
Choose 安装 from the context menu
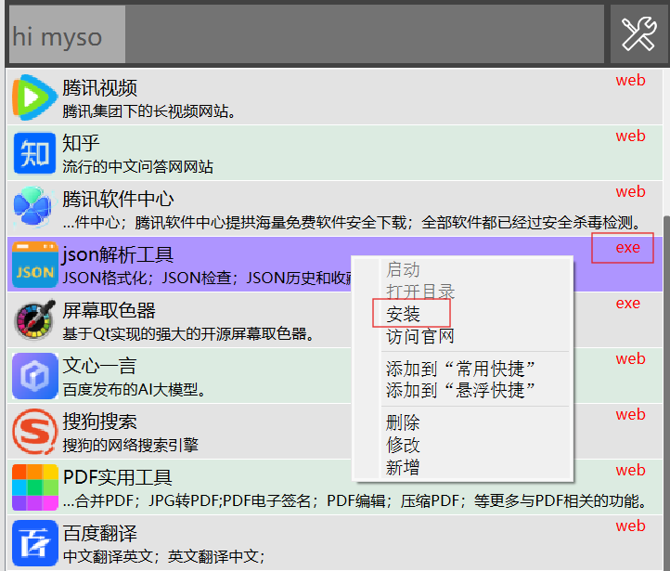tap(403, 315)
